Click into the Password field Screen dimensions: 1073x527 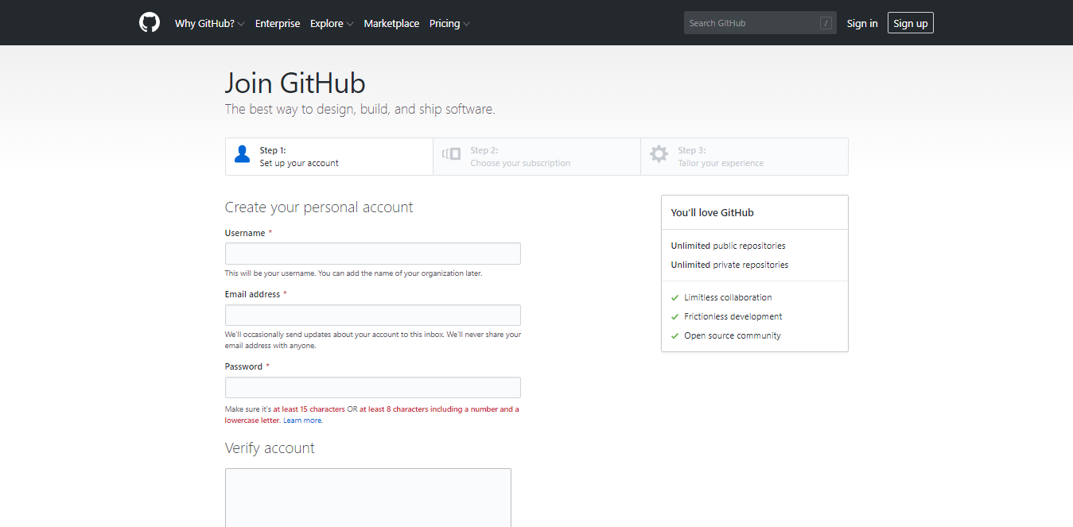(x=373, y=387)
